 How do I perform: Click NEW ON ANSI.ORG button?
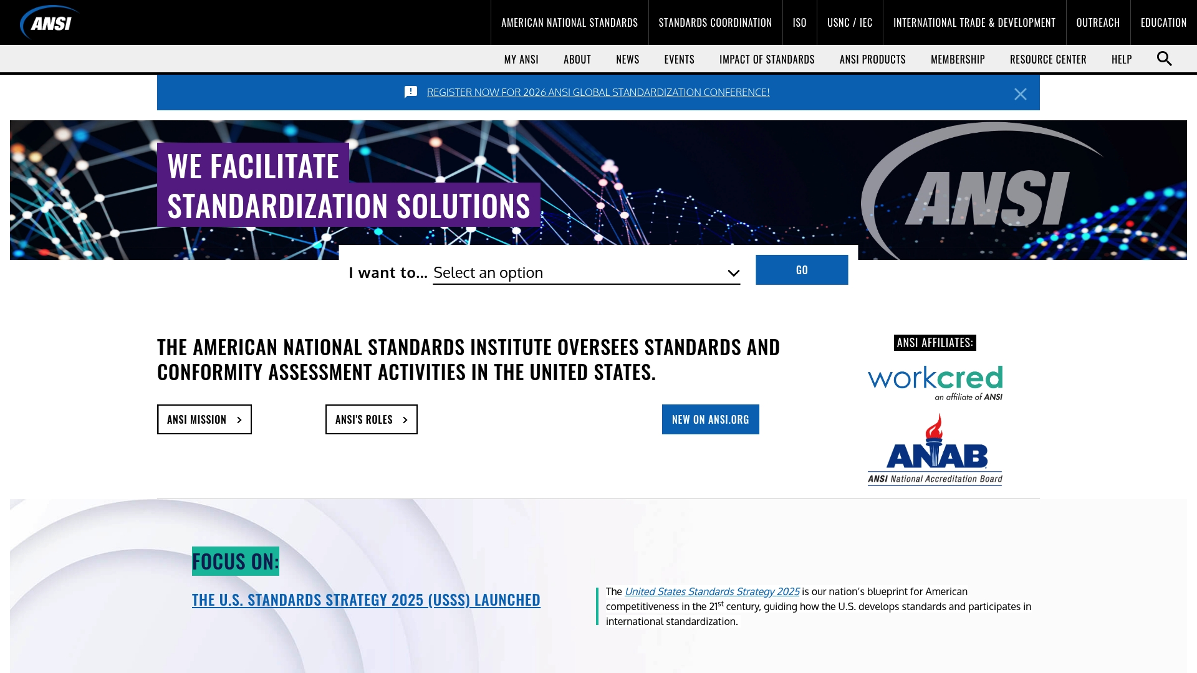(x=710, y=419)
